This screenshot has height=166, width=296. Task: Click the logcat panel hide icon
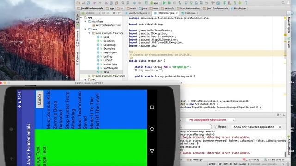[x=284, y=115]
